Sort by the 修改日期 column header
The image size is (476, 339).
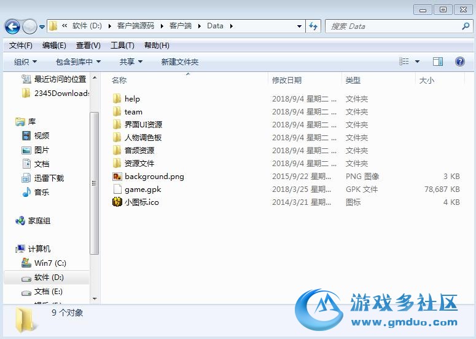[x=287, y=80]
